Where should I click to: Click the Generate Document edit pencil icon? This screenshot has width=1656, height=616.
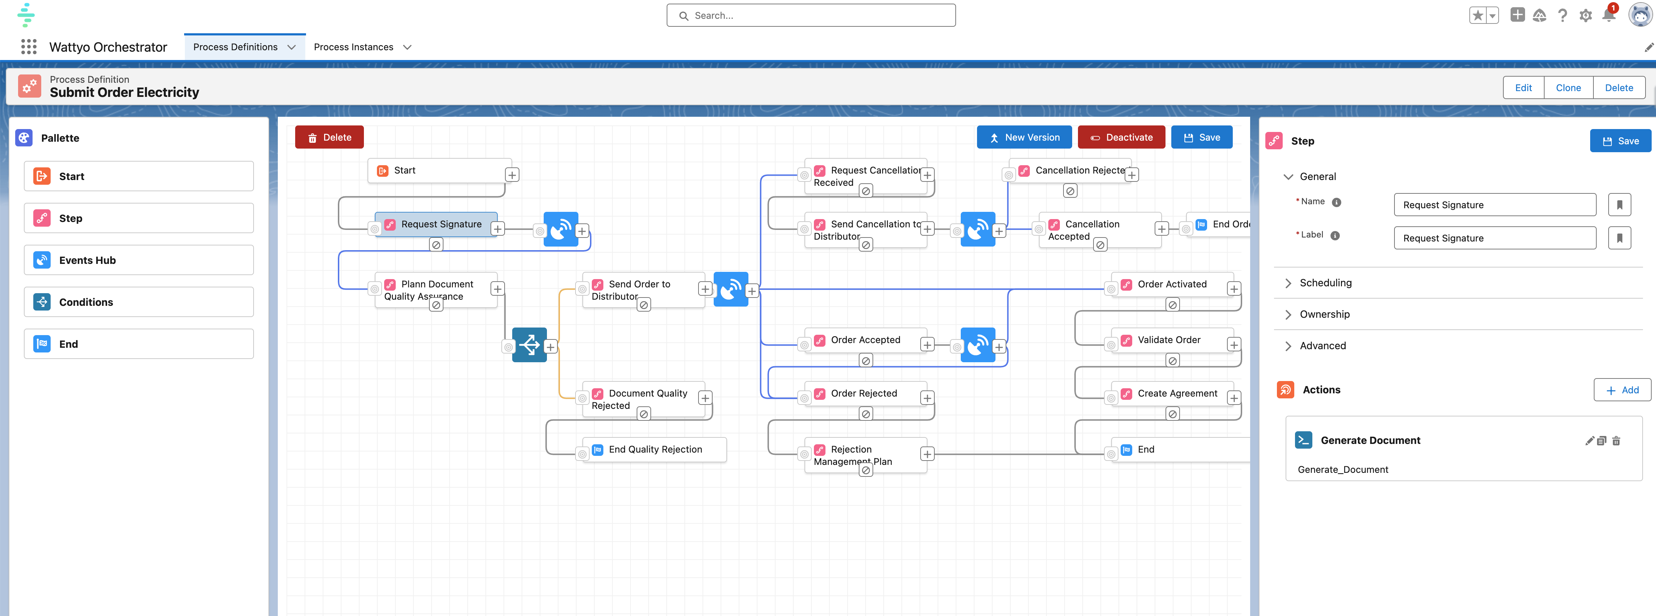(x=1589, y=441)
